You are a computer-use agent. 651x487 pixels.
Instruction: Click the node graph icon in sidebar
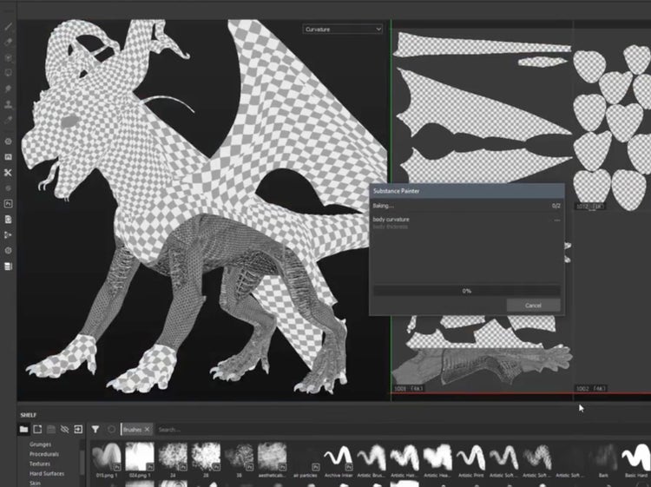(8, 234)
